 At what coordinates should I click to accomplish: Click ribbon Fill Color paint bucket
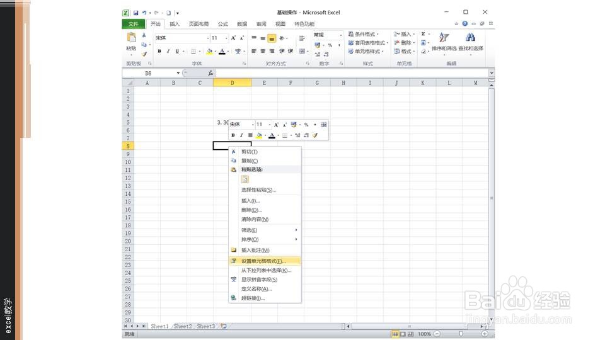[209, 51]
